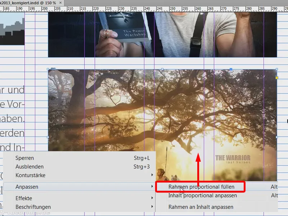Select the korrigiert.indd document tab
The width and height of the screenshot is (288, 216).
(31, 3)
